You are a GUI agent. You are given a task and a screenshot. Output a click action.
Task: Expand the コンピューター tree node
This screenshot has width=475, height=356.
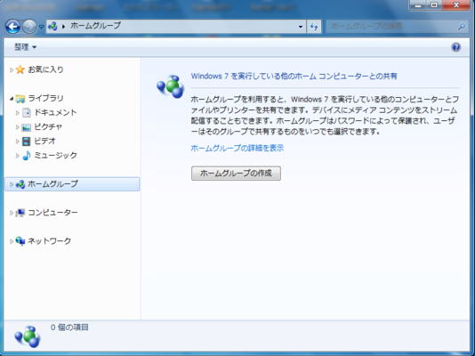click(x=12, y=213)
